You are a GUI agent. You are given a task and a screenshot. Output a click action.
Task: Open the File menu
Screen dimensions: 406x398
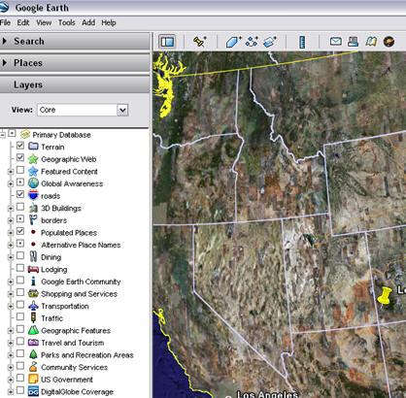pyautogui.click(x=5, y=22)
